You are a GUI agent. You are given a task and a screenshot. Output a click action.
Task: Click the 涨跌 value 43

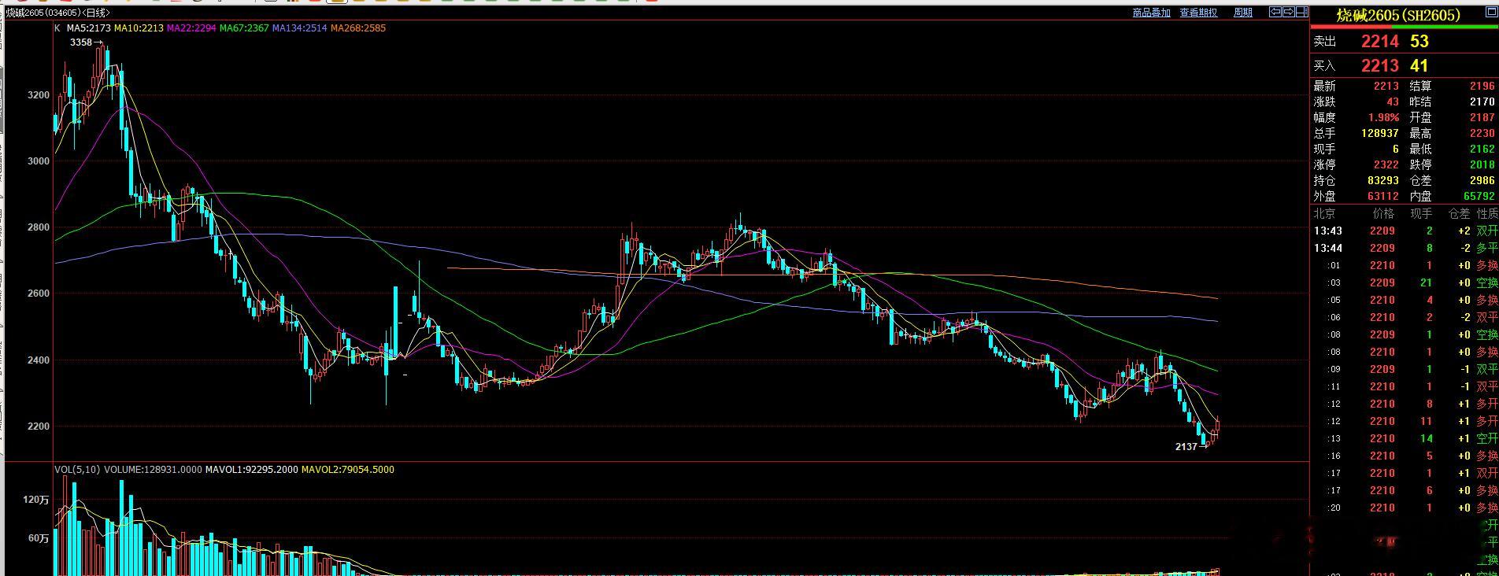1393,102
